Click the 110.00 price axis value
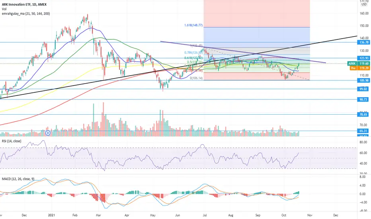371x219 pixels. (x=364, y=75)
